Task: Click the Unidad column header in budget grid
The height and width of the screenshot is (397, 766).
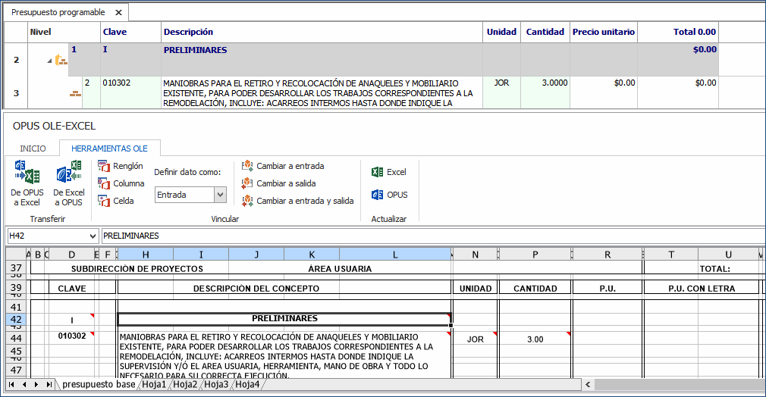Action: click(x=501, y=32)
